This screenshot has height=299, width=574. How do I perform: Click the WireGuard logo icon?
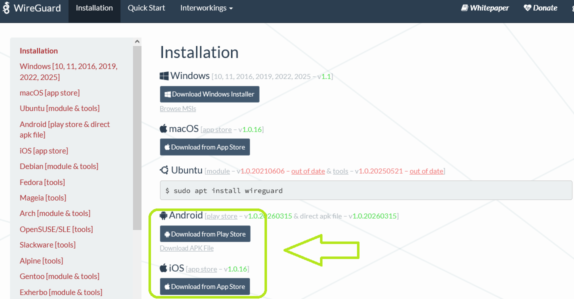(6, 8)
